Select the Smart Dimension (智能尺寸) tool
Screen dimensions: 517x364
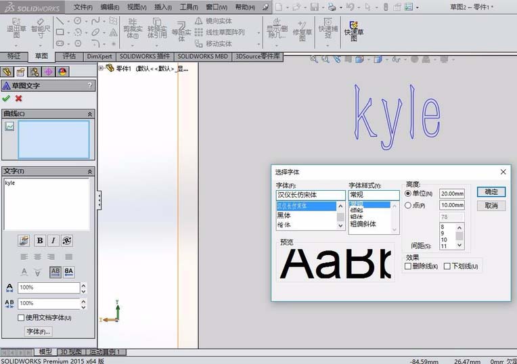pyautogui.click(x=41, y=28)
